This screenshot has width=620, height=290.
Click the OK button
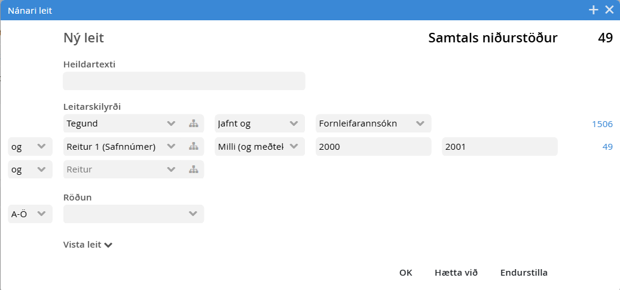click(406, 273)
